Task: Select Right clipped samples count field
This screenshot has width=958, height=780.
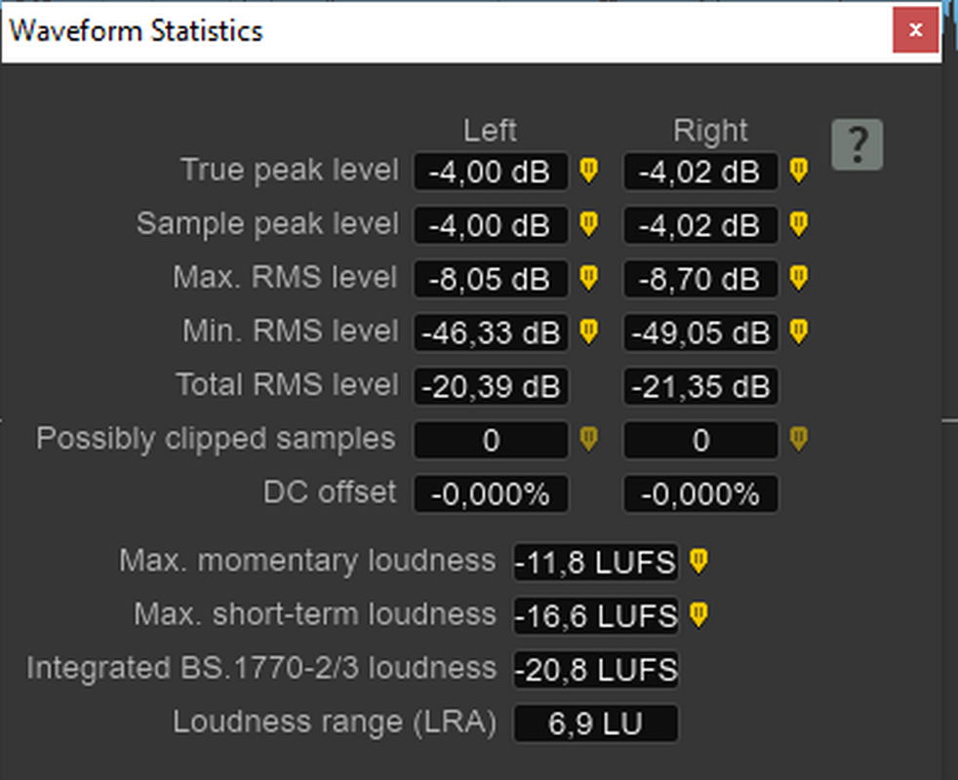Action: [700, 441]
